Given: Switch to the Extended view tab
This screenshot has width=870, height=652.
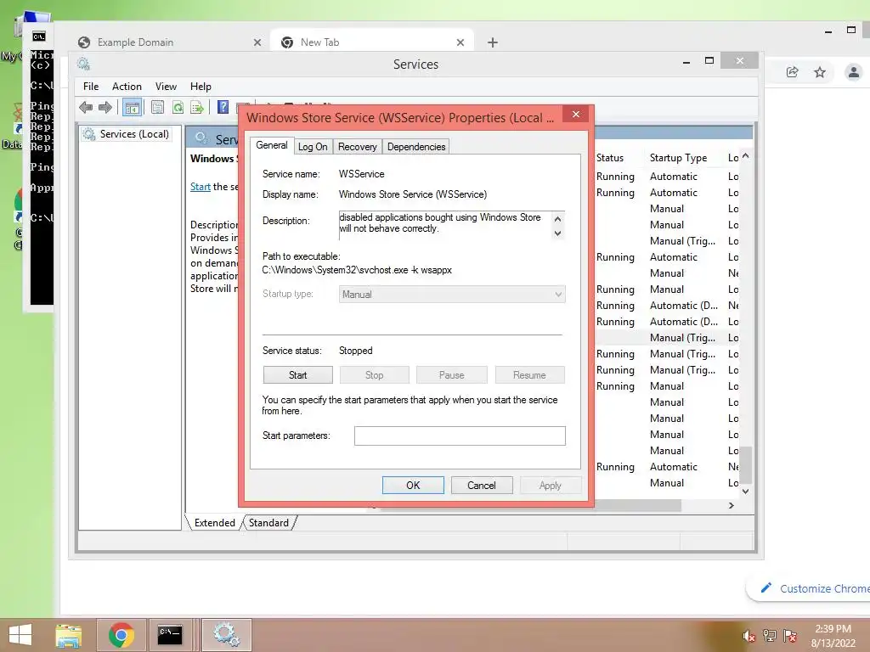Looking at the screenshot, I should [215, 523].
